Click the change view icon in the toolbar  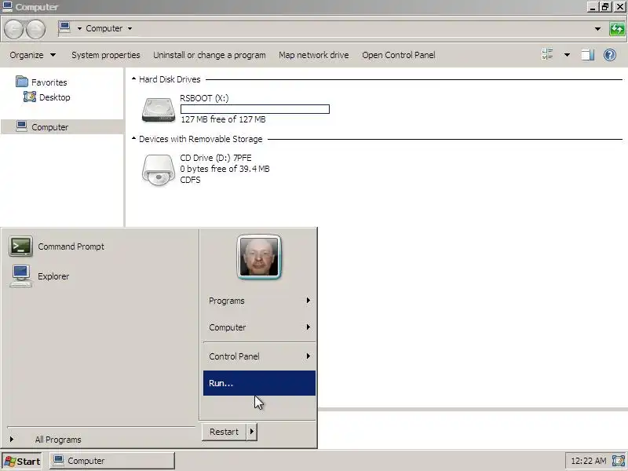(x=547, y=54)
